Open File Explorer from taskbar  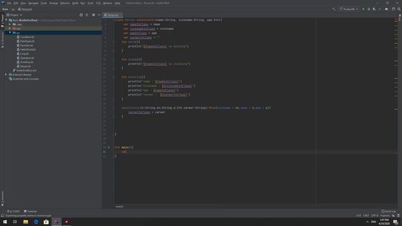[26, 222]
